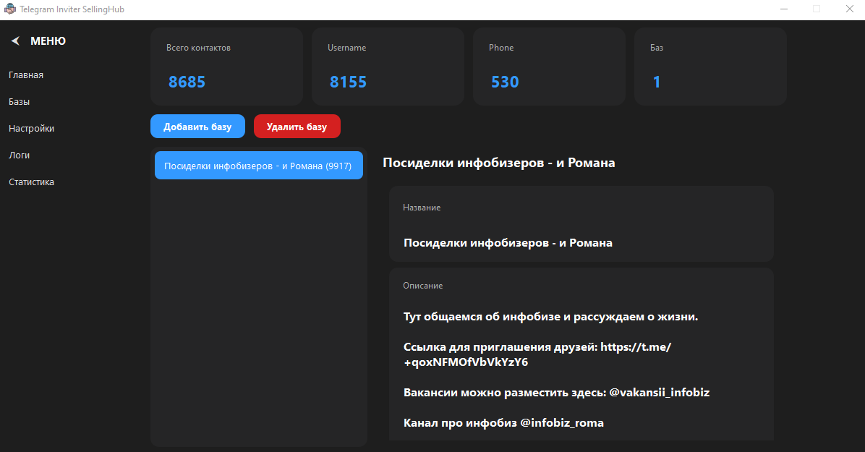Select the Phone count card showing 530
This screenshot has width=865, height=452.
tap(549, 67)
